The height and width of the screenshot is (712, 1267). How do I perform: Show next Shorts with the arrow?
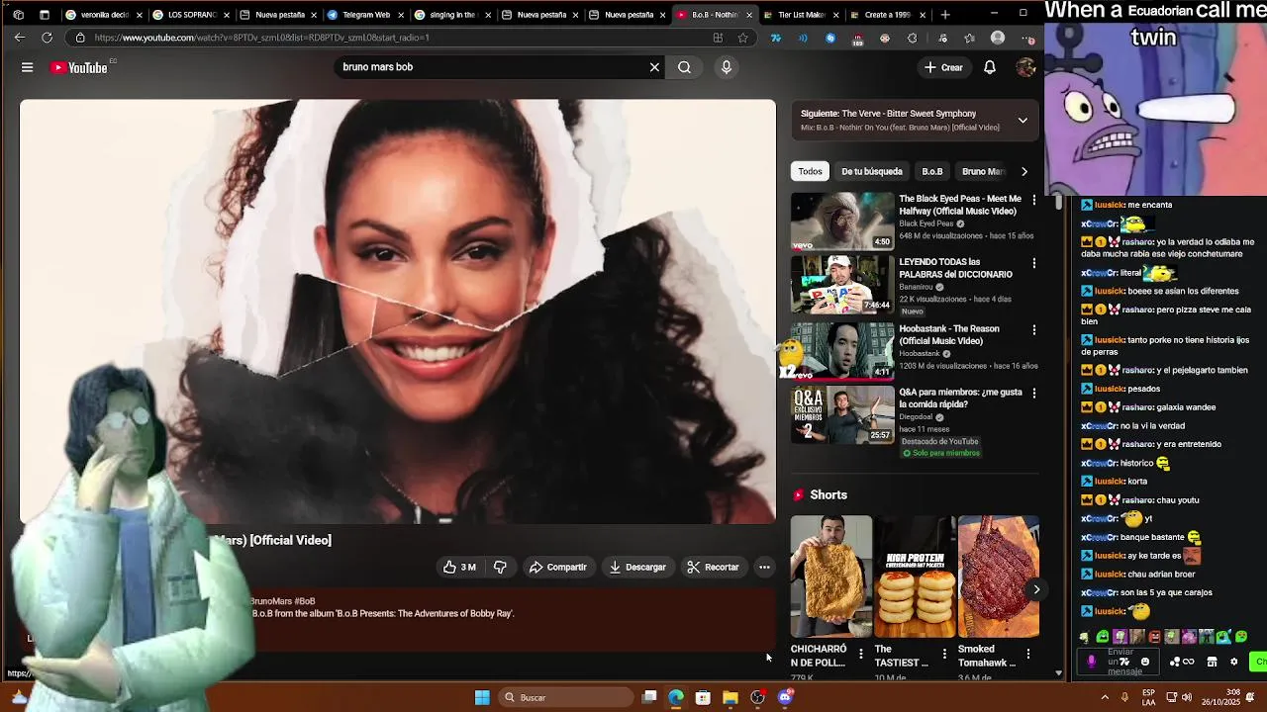pos(1036,589)
